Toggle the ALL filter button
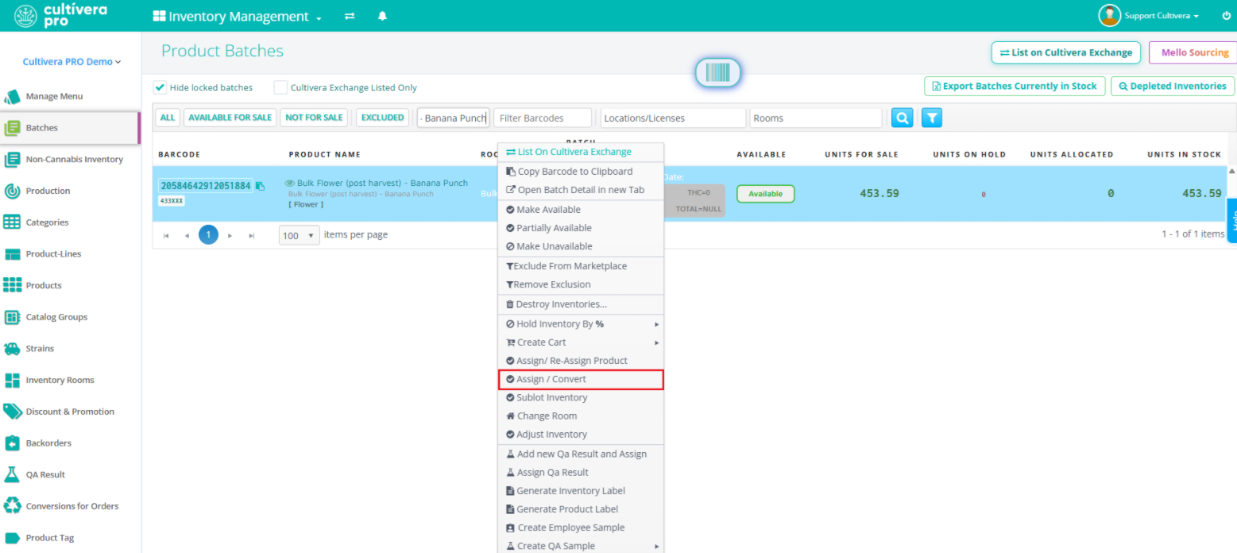Image resolution: width=1237 pixels, height=553 pixels. tap(168, 118)
